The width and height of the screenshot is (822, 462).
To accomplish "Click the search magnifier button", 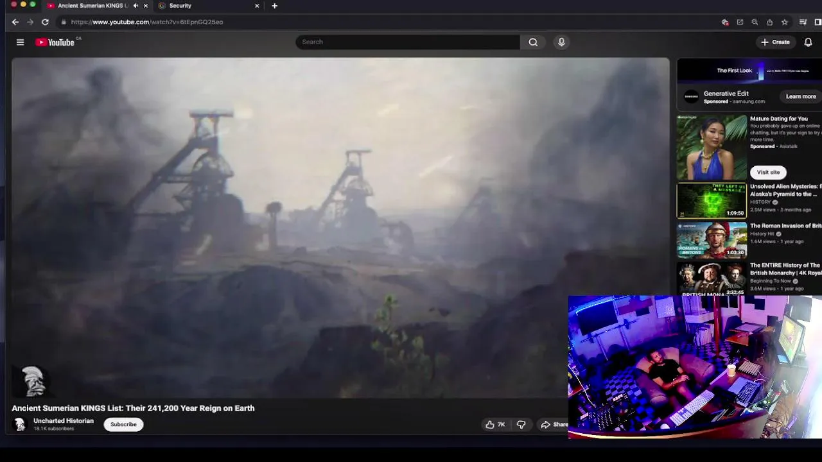I will [533, 42].
